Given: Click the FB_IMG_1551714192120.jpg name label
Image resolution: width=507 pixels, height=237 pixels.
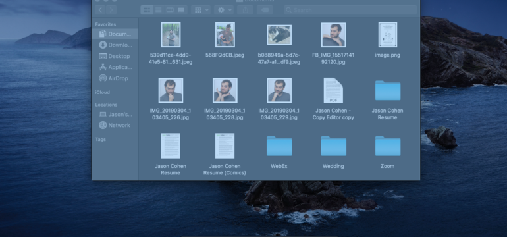Looking at the screenshot, I should (333, 59).
